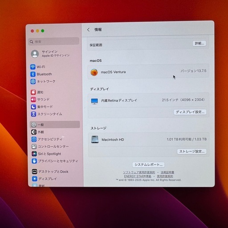Open ディスプレイ設定... button

coord(190,112)
